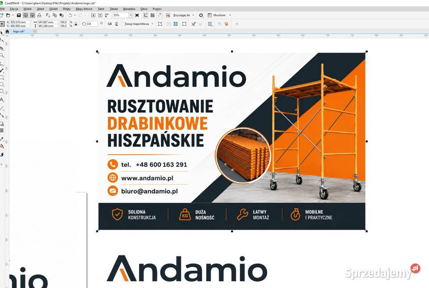Image resolution: width=429 pixels, height=288 pixels.
Task: Open the Układ menu
Action: 40,9
